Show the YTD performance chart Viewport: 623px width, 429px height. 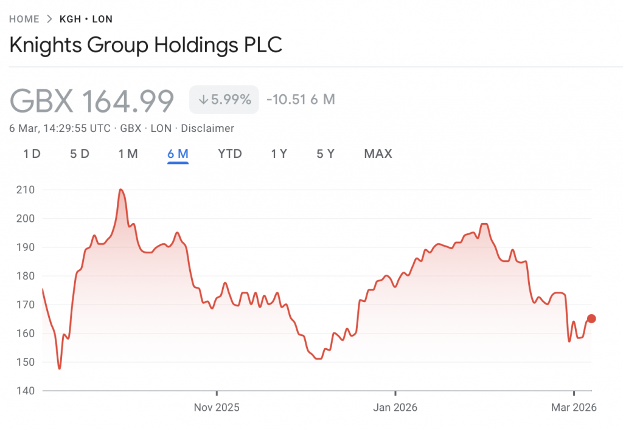tap(229, 154)
